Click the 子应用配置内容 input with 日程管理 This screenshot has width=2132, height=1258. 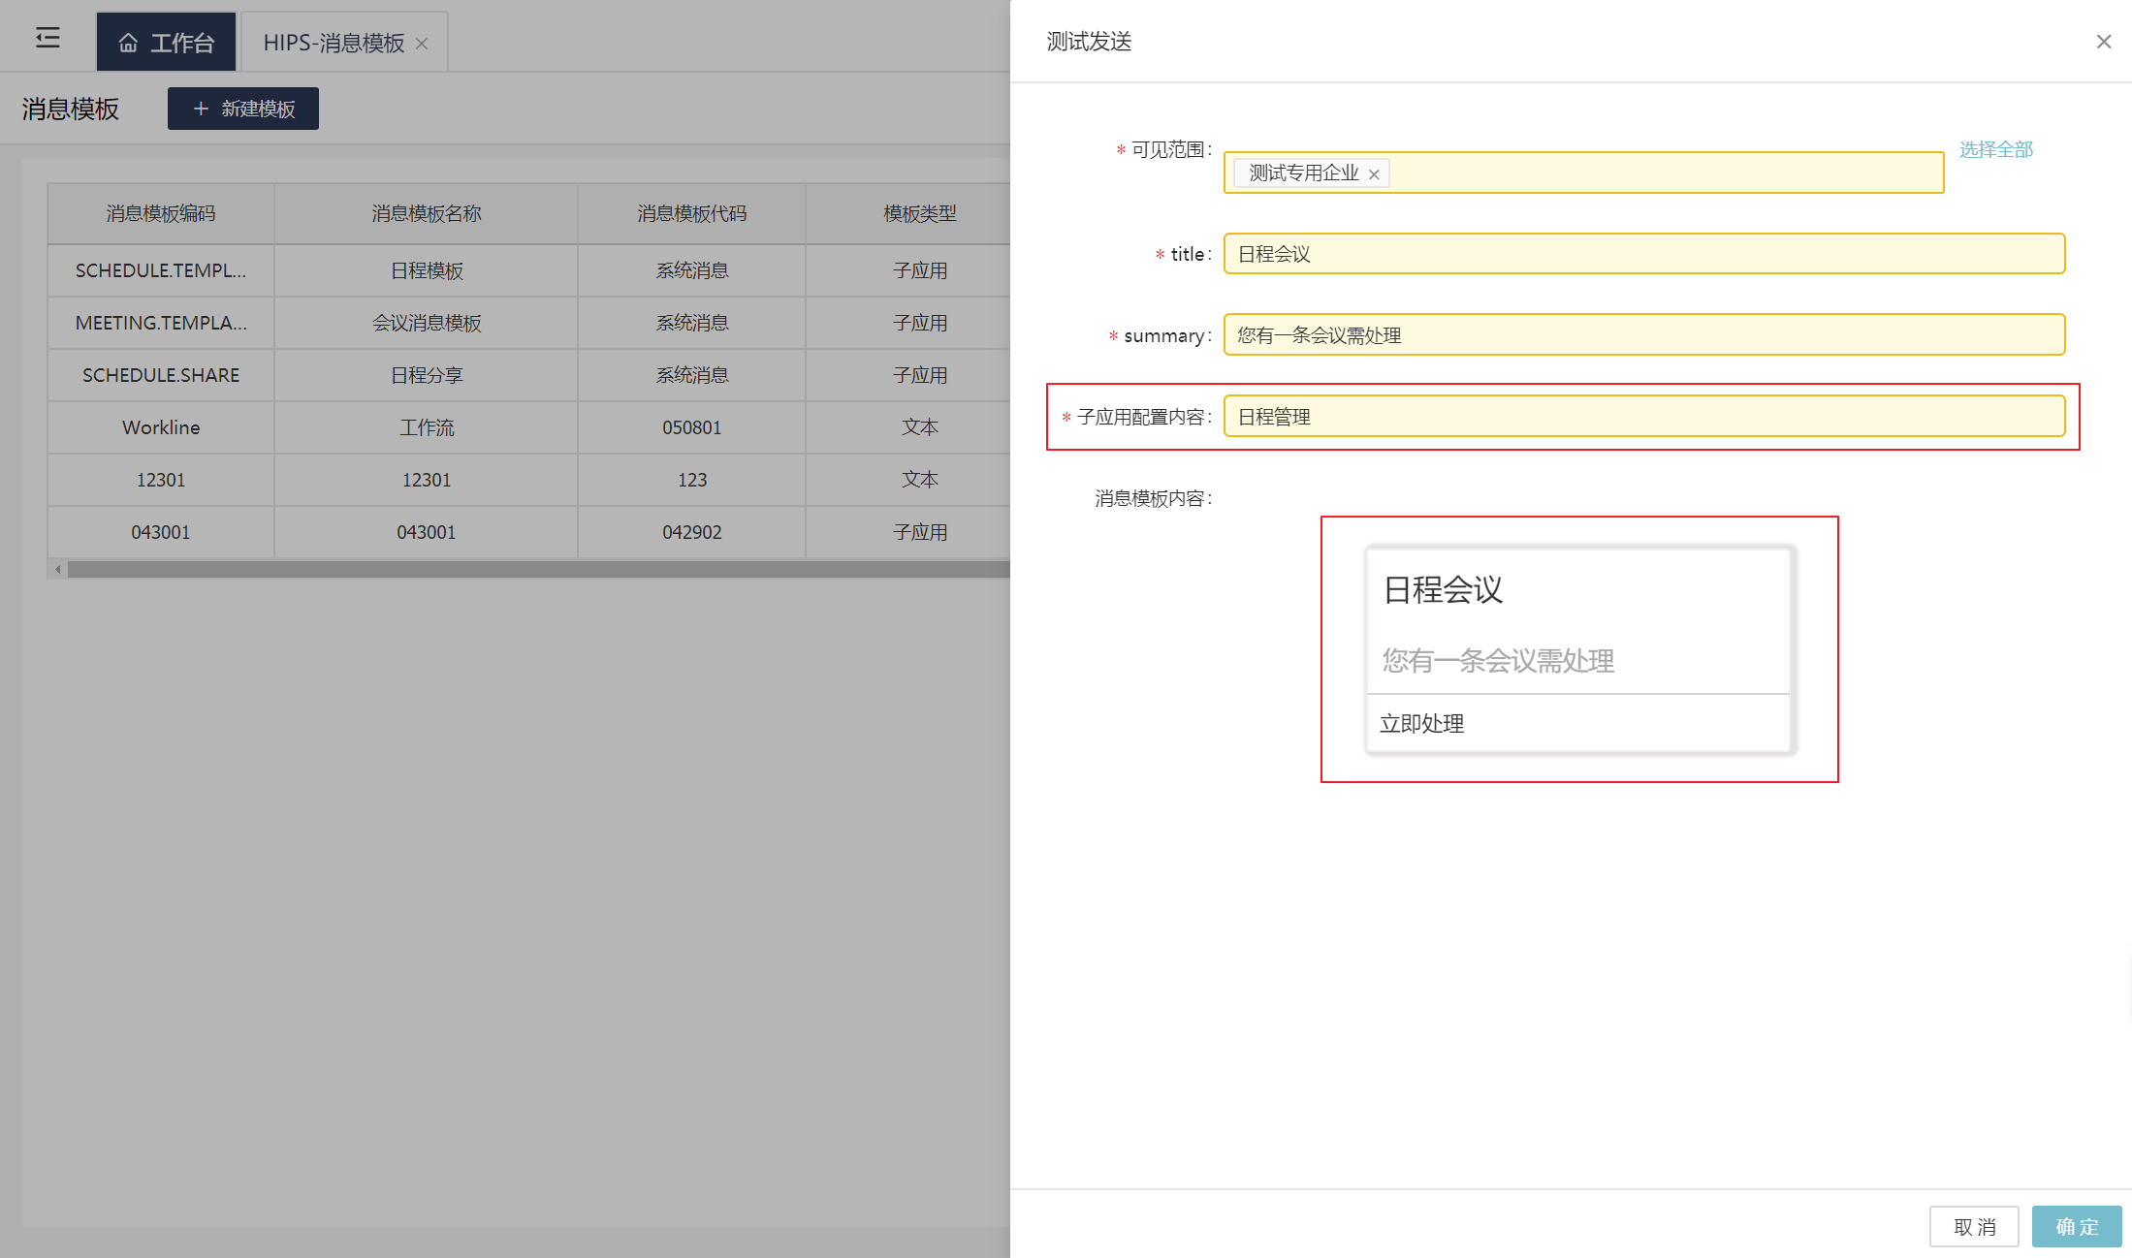tap(1643, 417)
